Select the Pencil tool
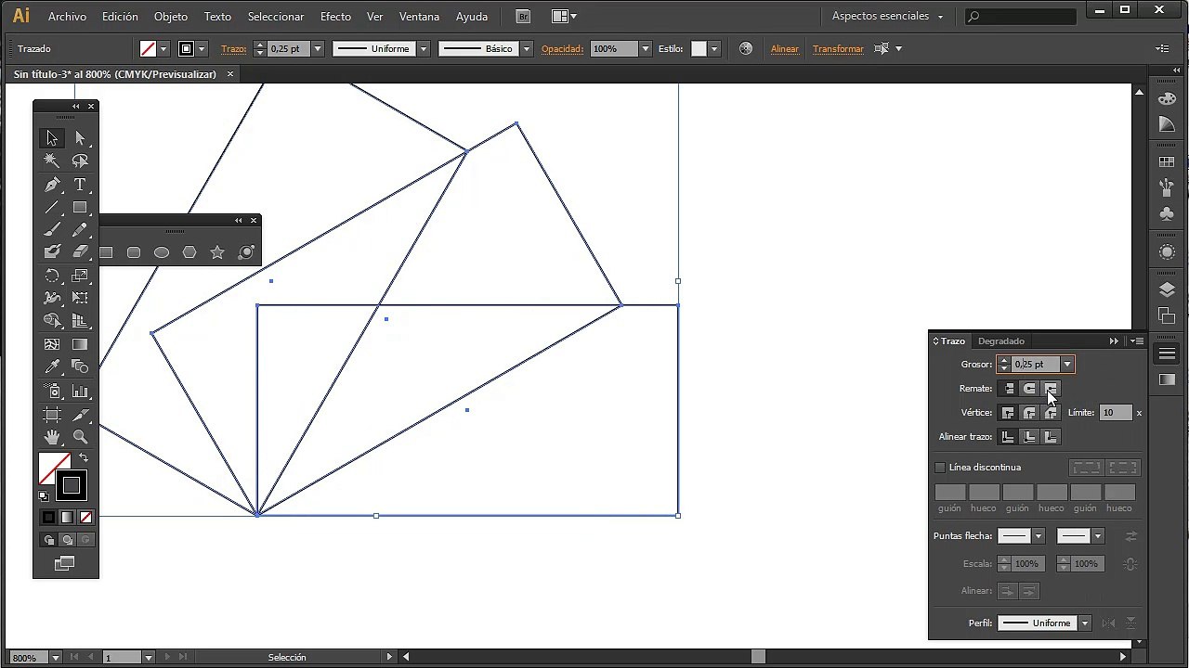 [80, 229]
